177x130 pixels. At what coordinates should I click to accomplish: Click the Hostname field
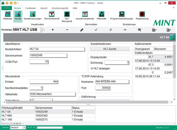(x=112, y=81)
